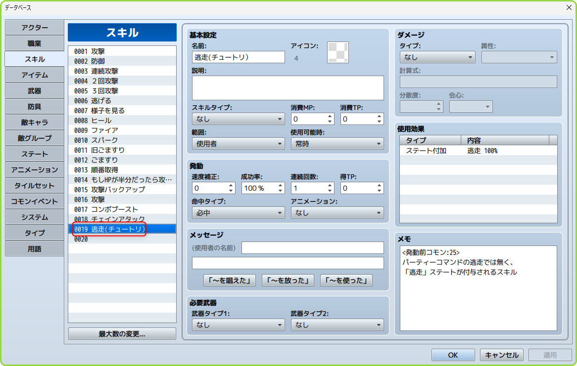Viewport: 577px width, 366px height.
Task: Open the アニメーション dropdown
Action: 337,213
